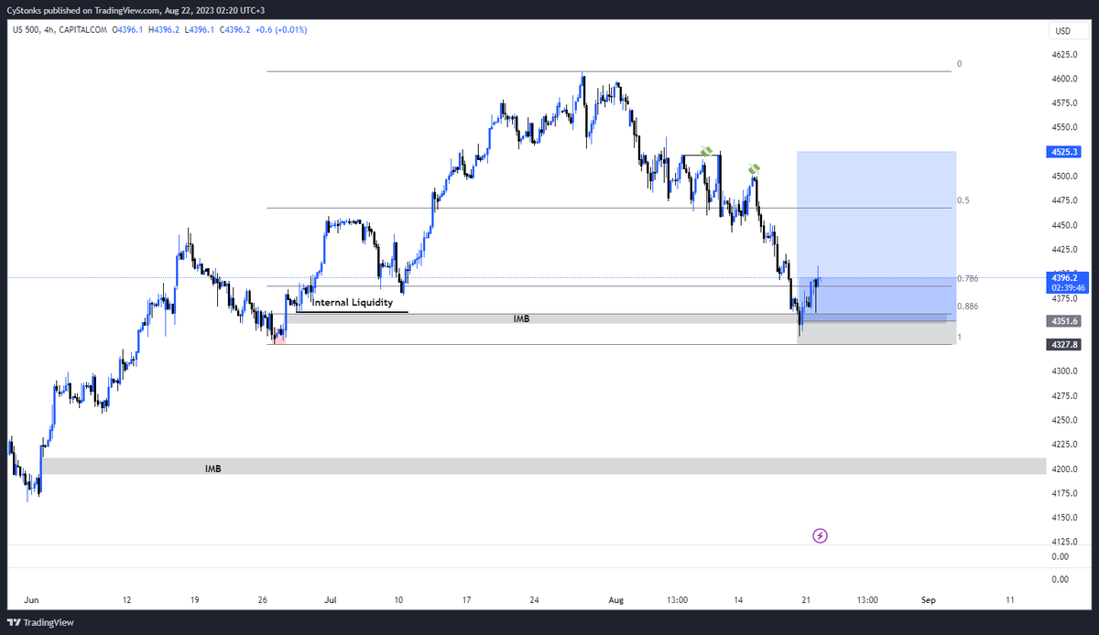Select the 4327.8 stop price label
1099x635 pixels.
tap(1062, 344)
